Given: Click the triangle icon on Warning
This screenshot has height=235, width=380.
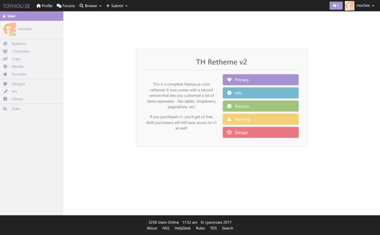Looking at the screenshot, I should pyautogui.click(x=229, y=119).
